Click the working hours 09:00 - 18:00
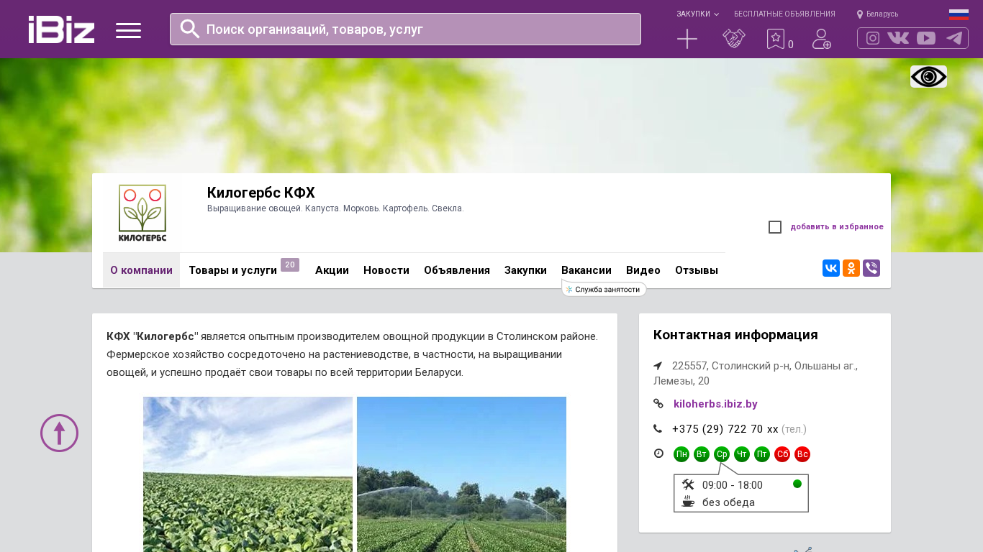 pos(733,485)
